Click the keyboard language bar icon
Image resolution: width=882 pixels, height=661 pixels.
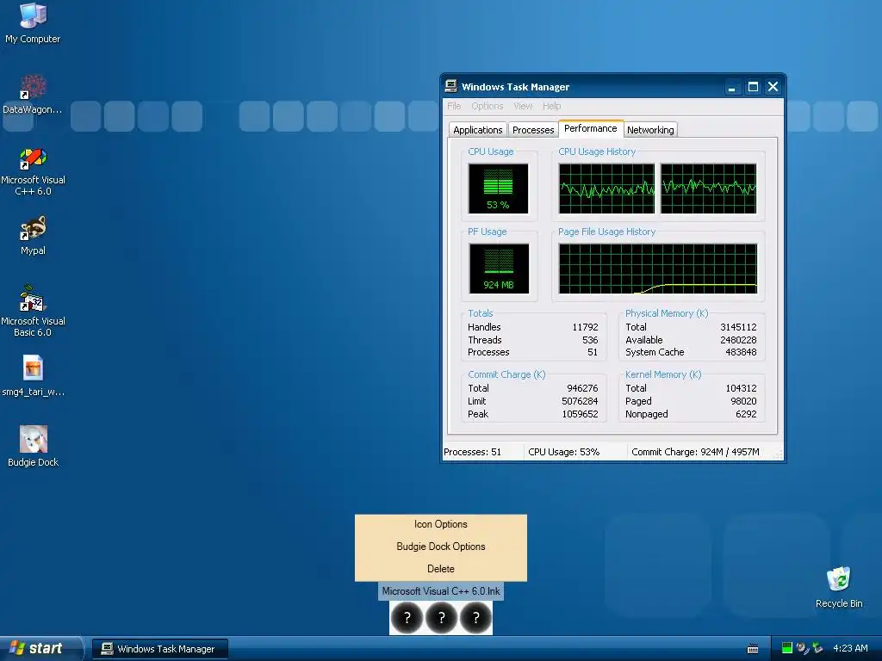pos(753,649)
